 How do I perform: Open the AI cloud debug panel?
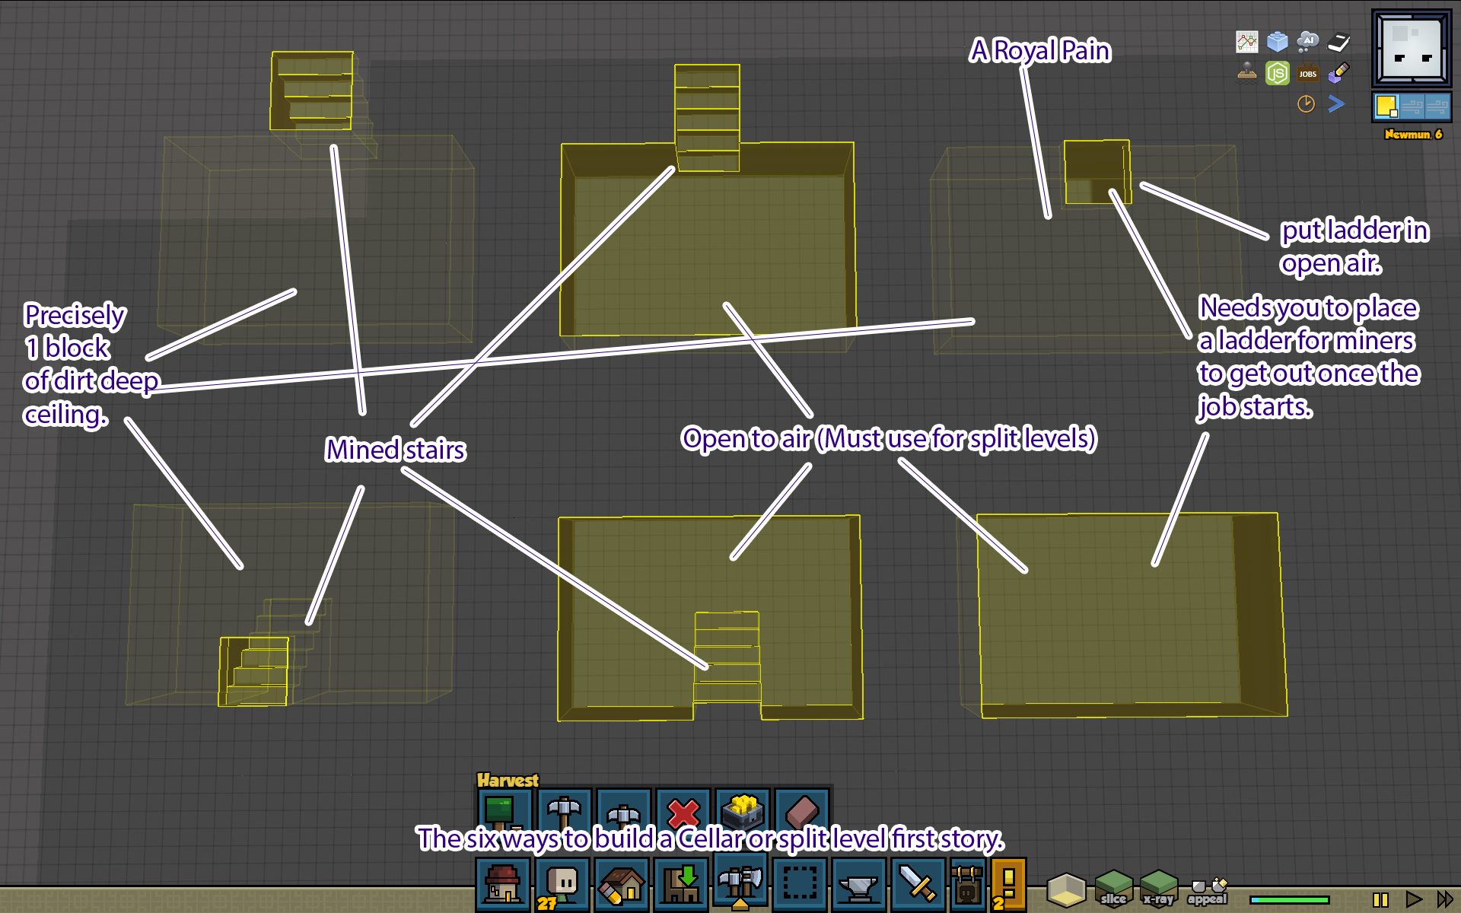[1307, 41]
